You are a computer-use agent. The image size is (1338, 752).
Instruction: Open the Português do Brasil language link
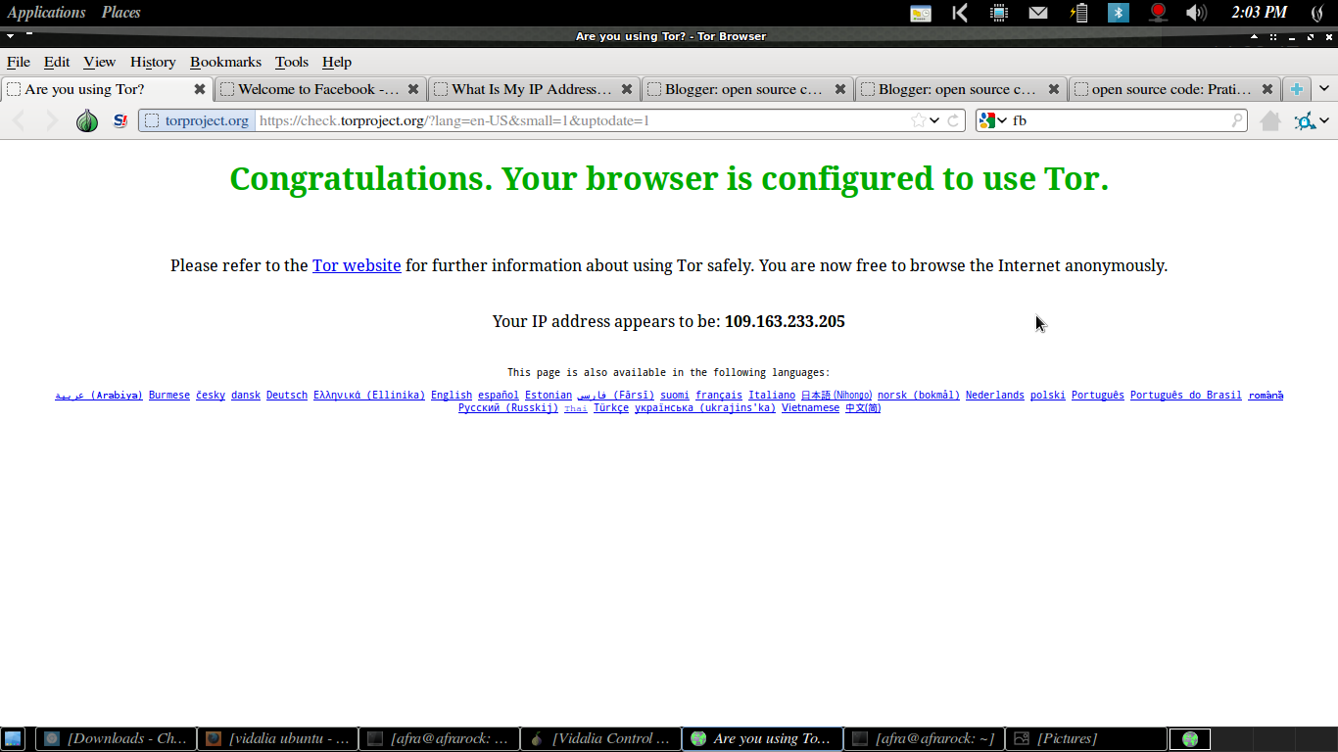tap(1186, 396)
